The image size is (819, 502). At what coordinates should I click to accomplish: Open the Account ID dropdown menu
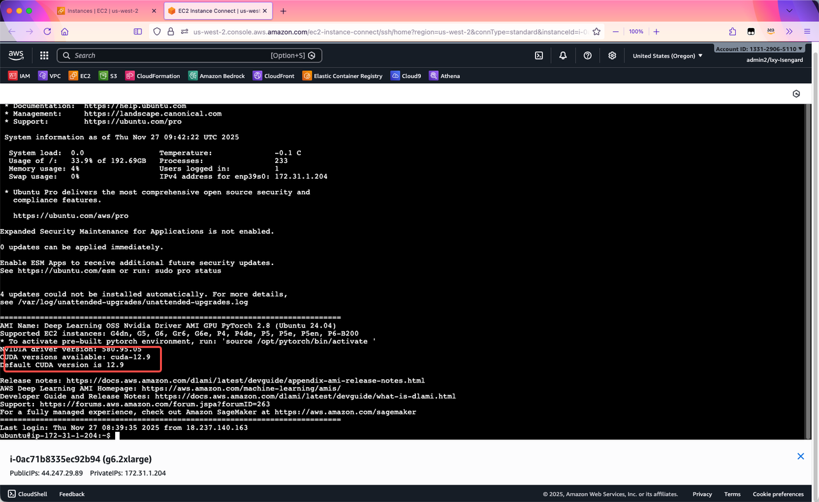(x=759, y=49)
